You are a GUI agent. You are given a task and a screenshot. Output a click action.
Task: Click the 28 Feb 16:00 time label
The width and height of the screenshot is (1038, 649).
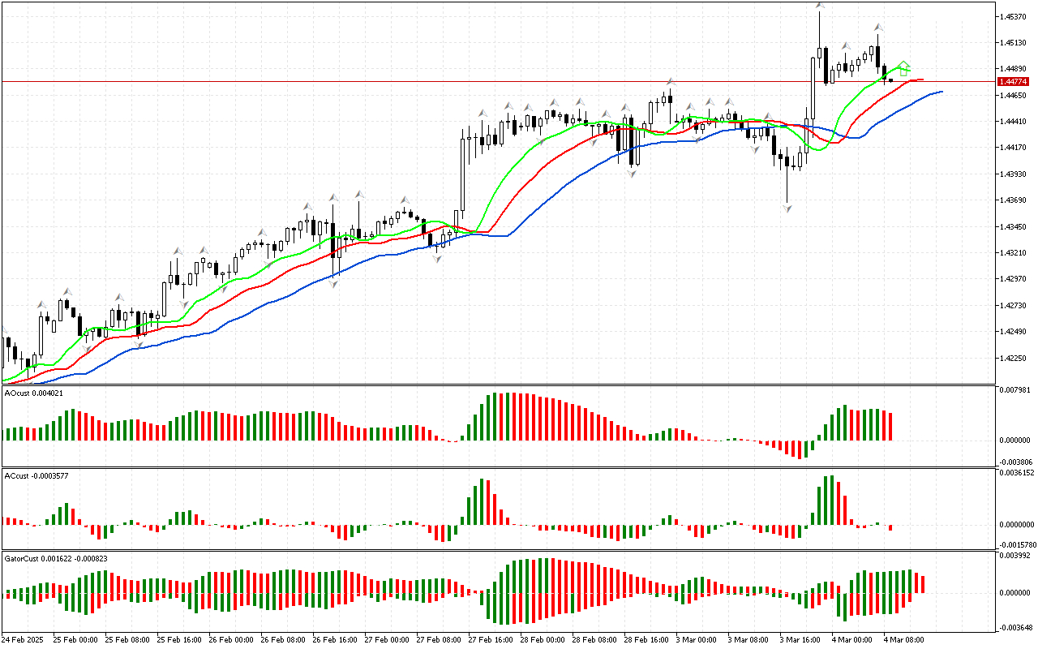[646, 639]
